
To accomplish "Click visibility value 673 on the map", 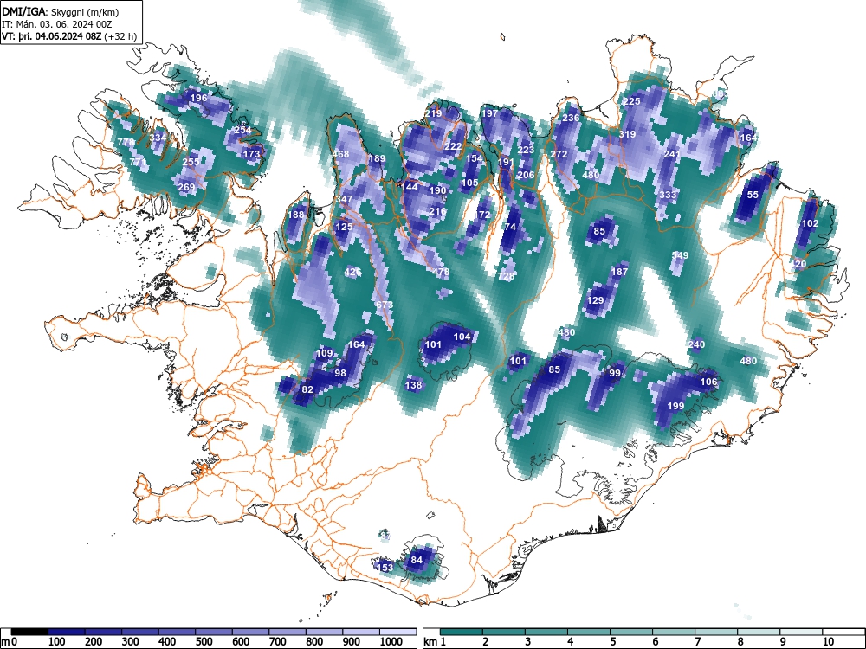I will click(x=385, y=305).
